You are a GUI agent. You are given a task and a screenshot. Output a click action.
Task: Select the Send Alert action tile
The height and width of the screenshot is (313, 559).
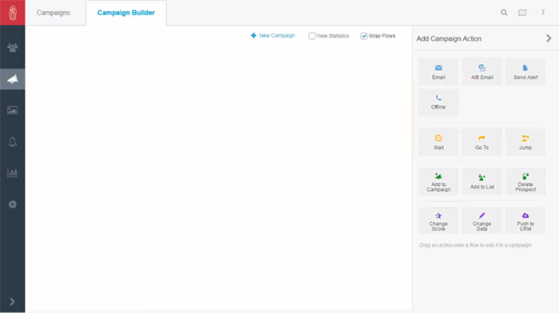point(525,72)
